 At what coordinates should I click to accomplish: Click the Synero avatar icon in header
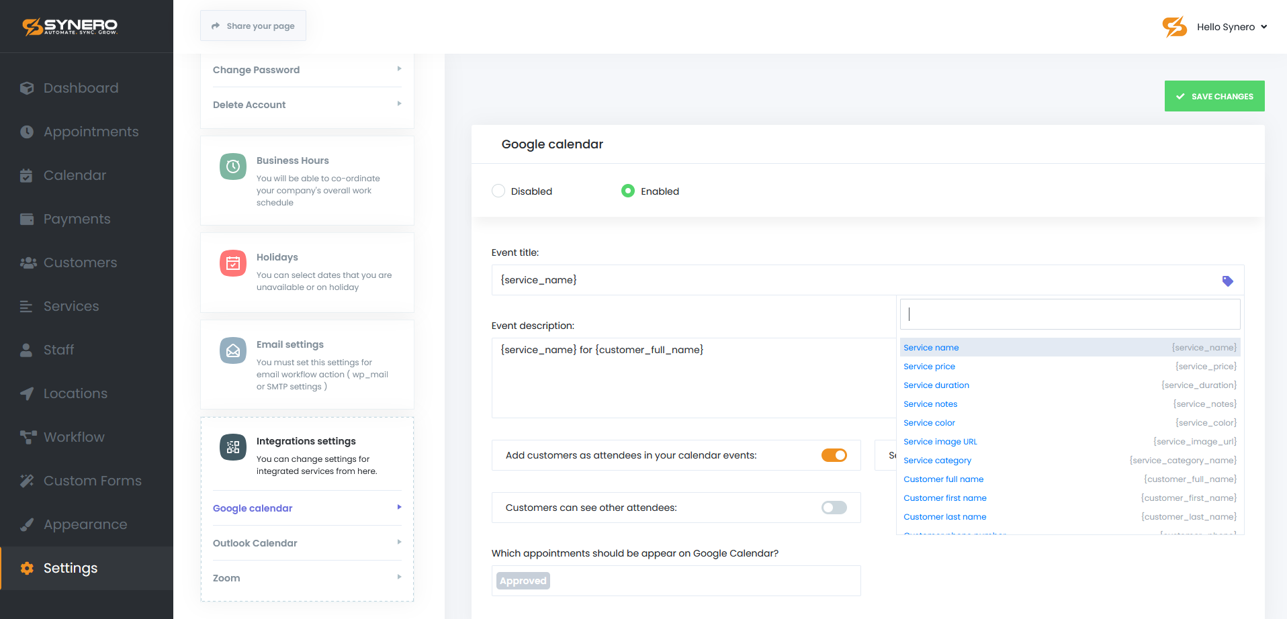click(1175, 27)
